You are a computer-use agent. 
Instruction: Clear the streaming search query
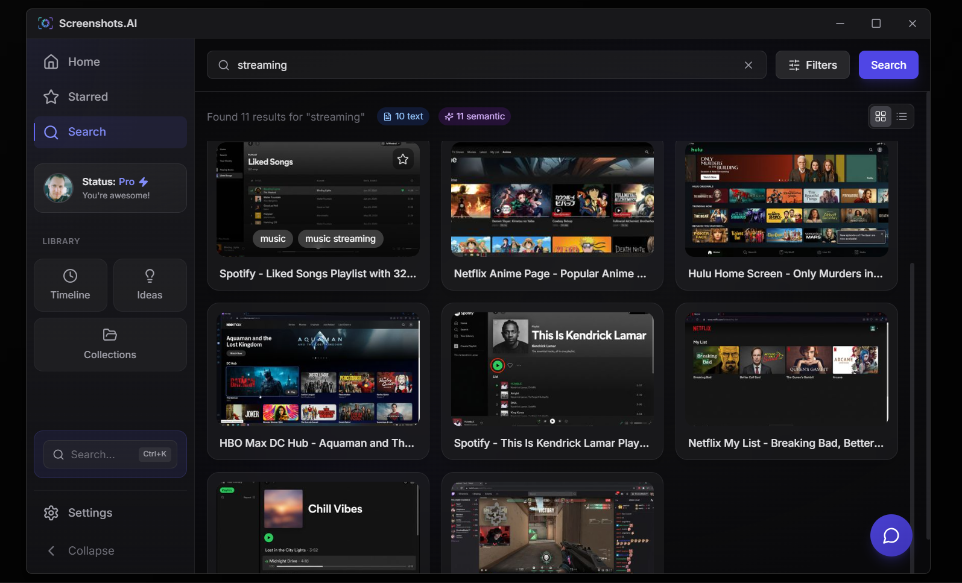click(748, 65)
